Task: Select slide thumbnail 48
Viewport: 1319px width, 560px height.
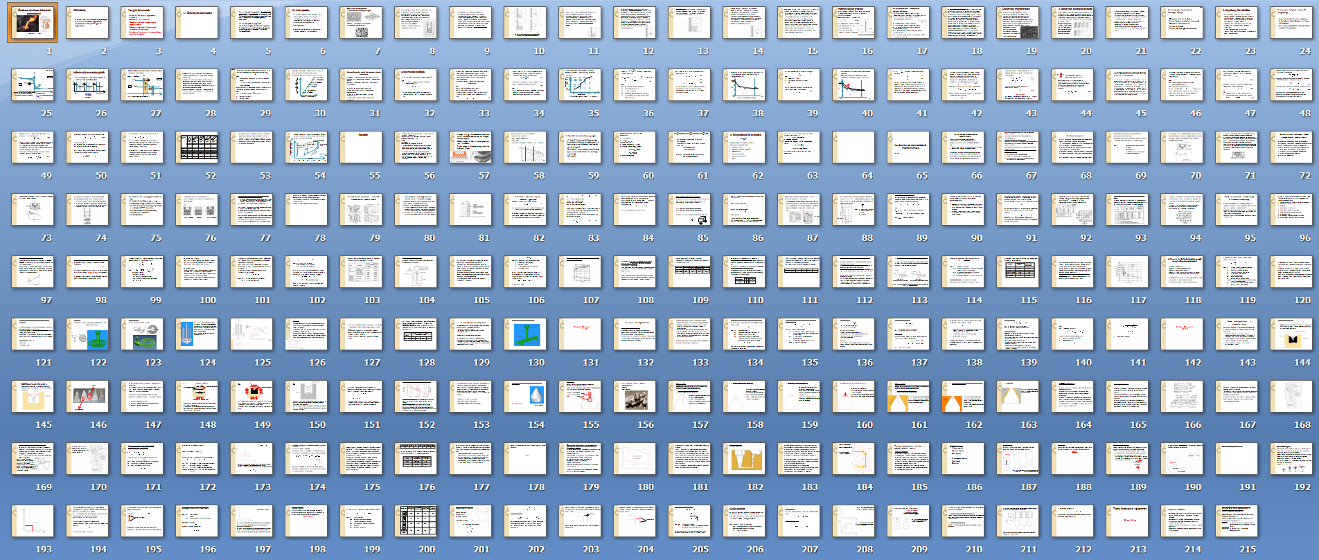Action: pos(1291,85)
